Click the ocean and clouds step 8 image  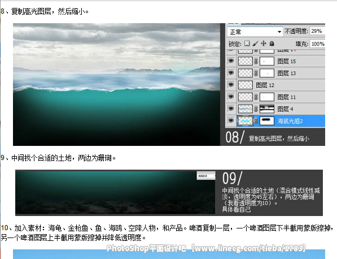(116, 84)
